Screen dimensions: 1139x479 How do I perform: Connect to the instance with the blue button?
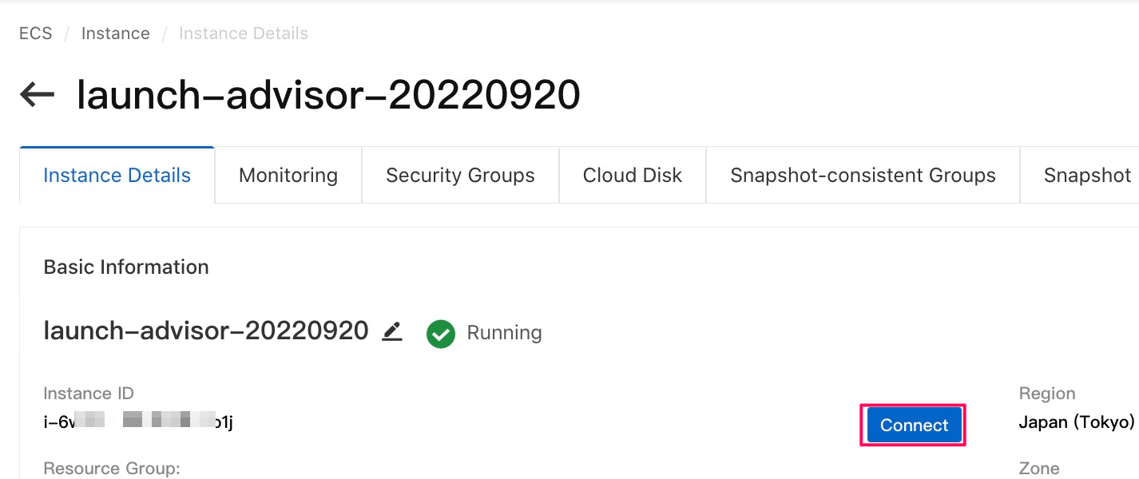click(x=914, y=425)
